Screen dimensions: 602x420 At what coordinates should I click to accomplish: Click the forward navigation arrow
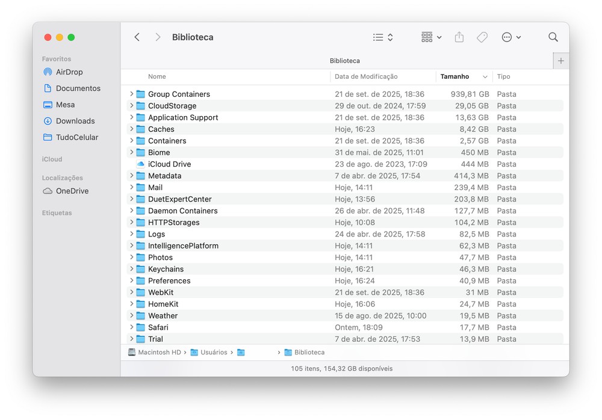pyautogui.click(x=158, y=37)
